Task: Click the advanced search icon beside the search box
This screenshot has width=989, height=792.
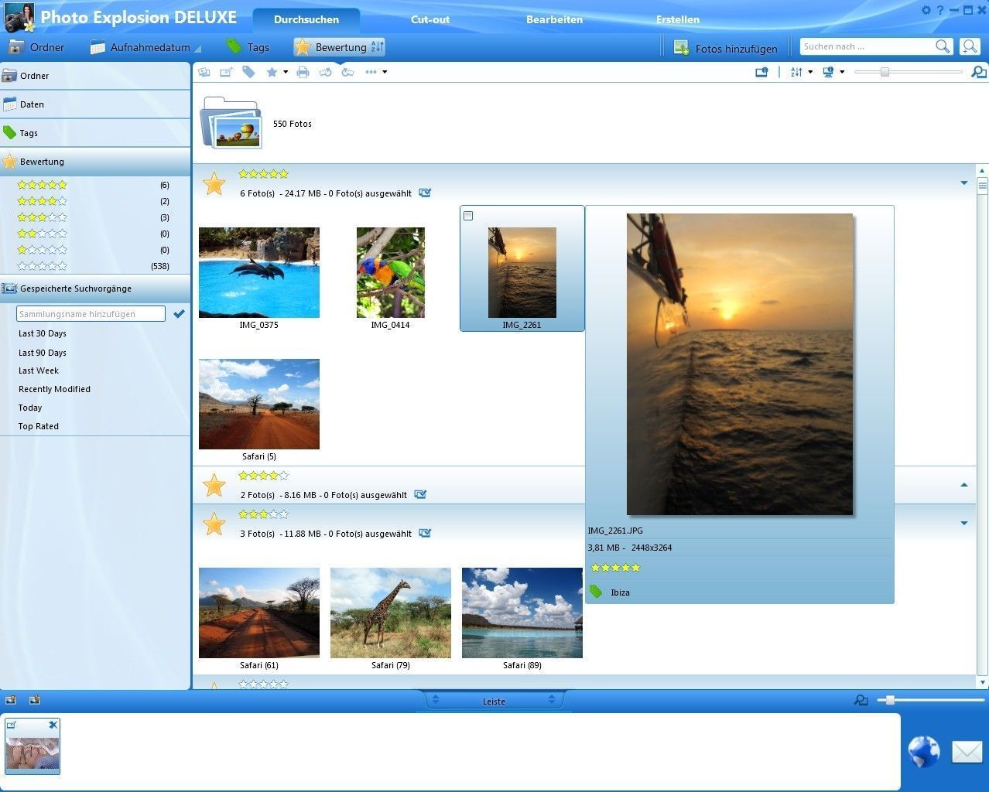Action: [x=970, y=46]
